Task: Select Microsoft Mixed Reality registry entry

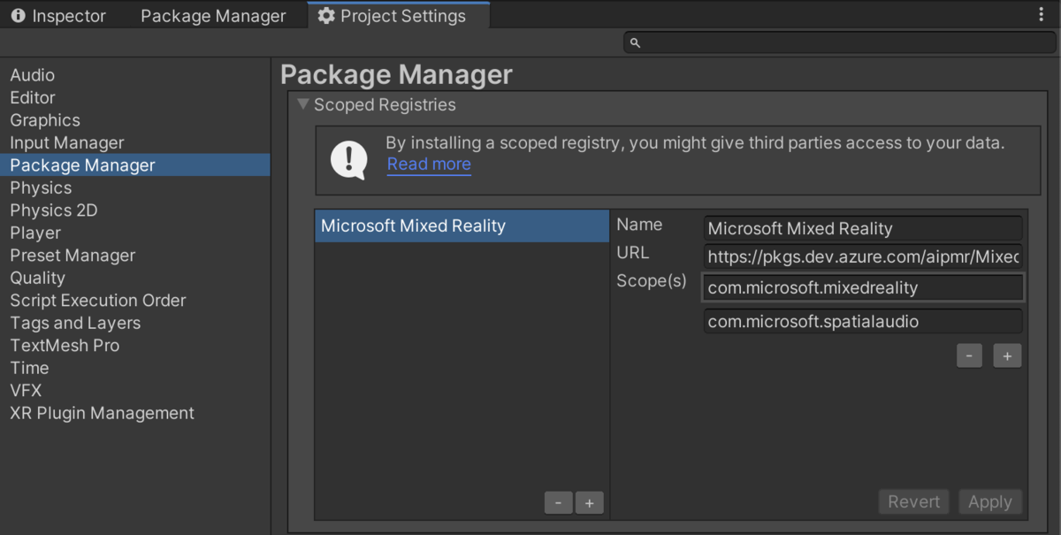Action: click(x=462, y=225)
